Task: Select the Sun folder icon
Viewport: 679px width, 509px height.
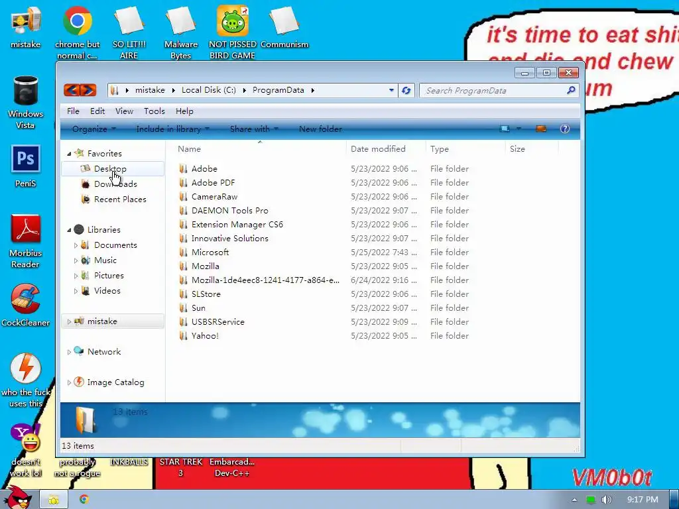Action: [x=184, y=308]
